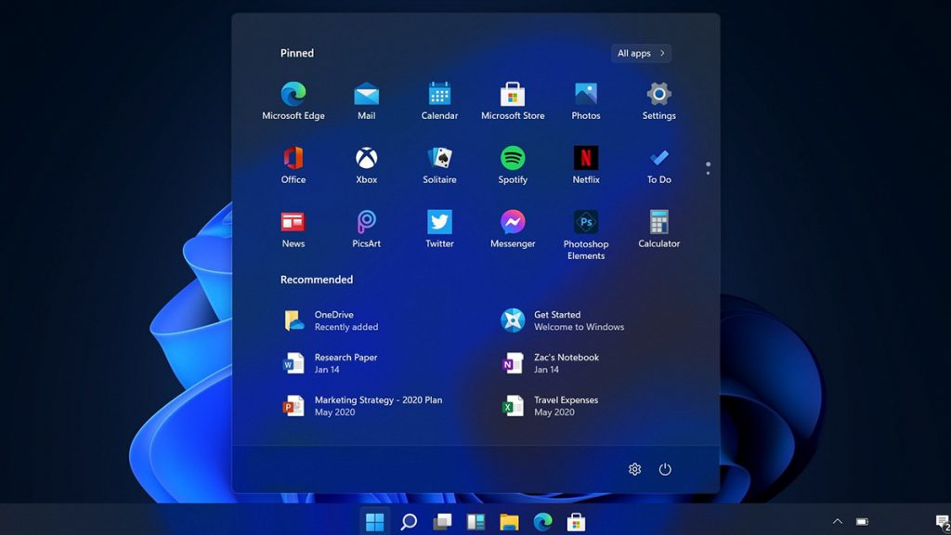The image size is (951, 535).
Task: Open Netflix
Action: (585, 158)
